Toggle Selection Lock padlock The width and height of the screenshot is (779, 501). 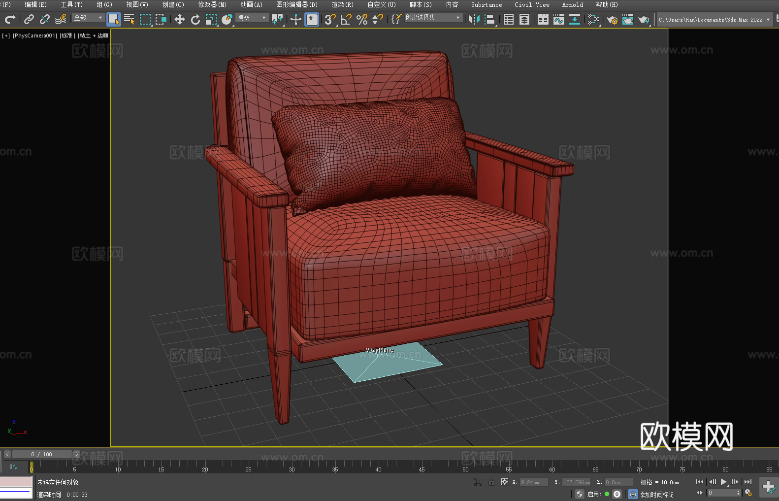(491, 482)
